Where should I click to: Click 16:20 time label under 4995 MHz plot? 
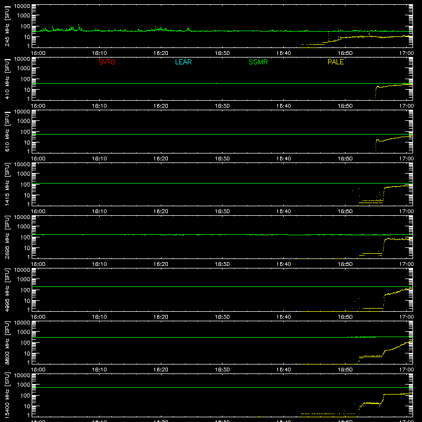point(161,317)
